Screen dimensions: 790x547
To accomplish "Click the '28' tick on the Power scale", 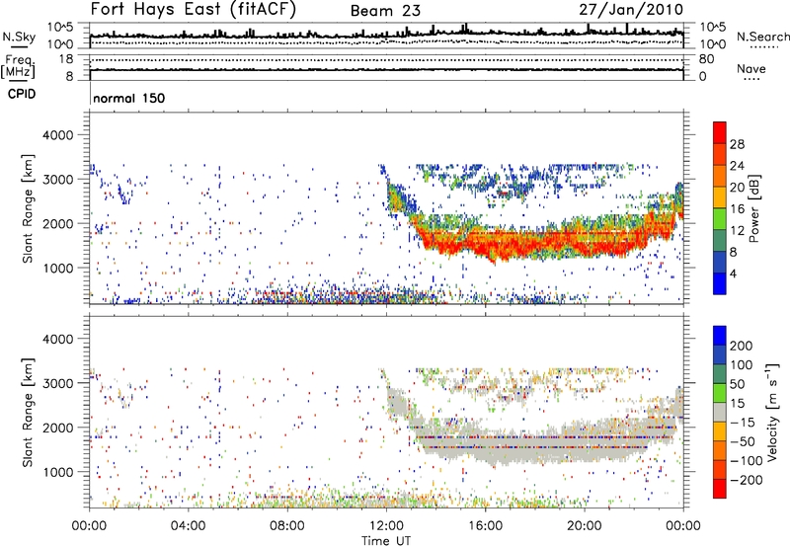I will tap(737, 144).
